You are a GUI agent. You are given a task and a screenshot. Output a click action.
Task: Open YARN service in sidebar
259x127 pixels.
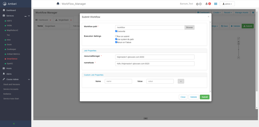click(x=9, y=26)
